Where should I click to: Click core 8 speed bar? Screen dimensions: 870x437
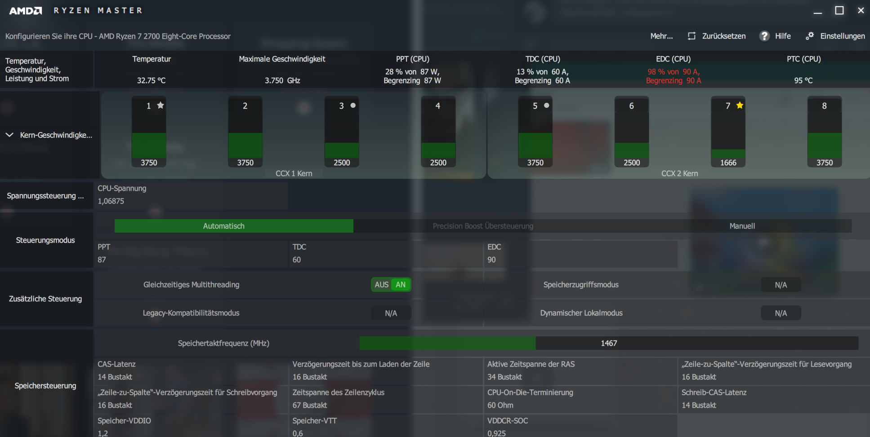tap(825, 132)
